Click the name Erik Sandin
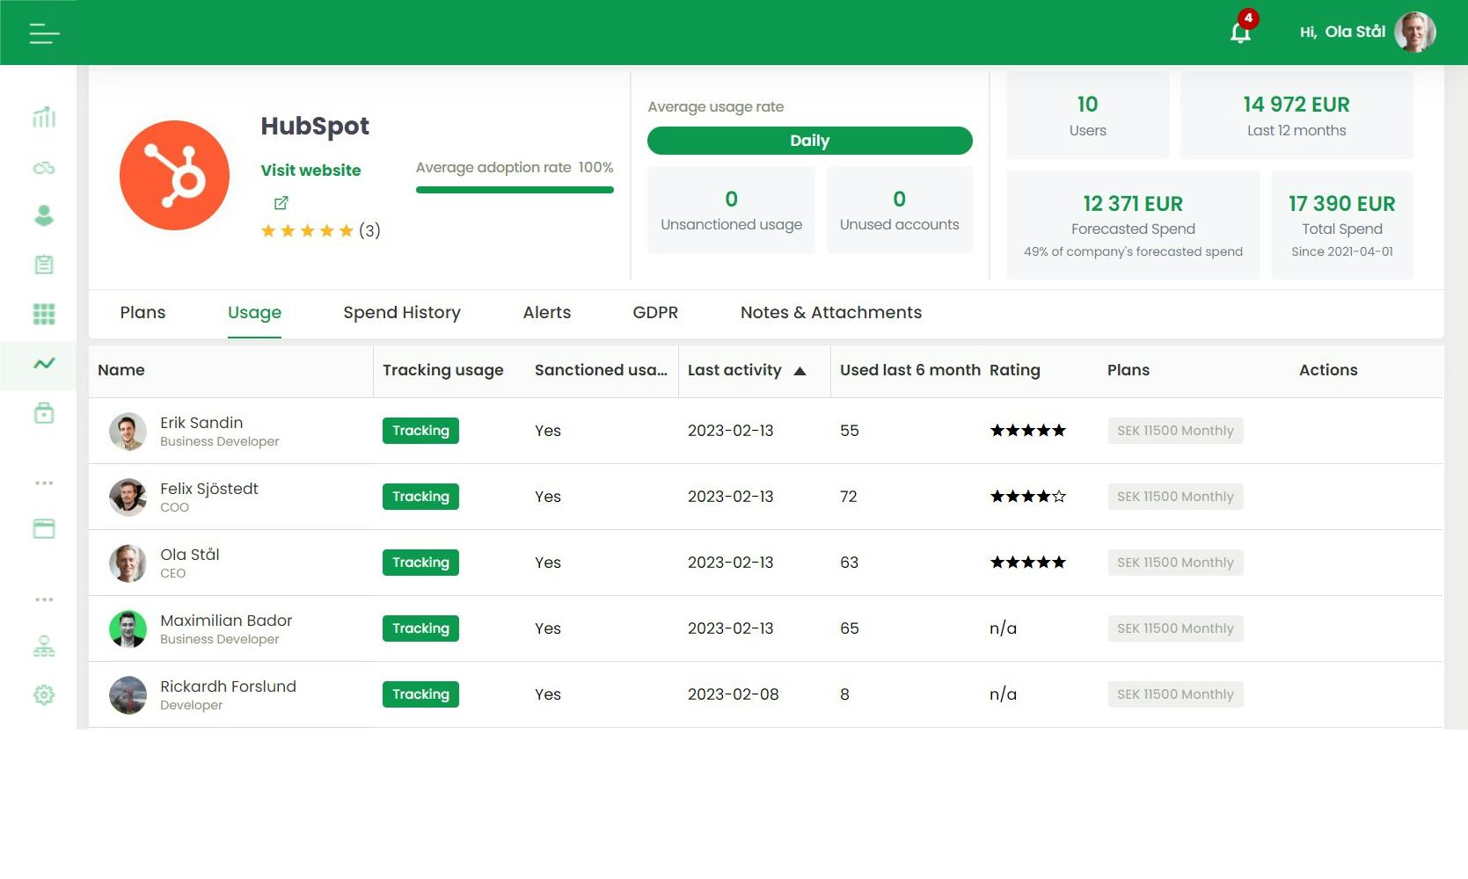This screenshot has width=1468, height=879. (x=201, y=423)
